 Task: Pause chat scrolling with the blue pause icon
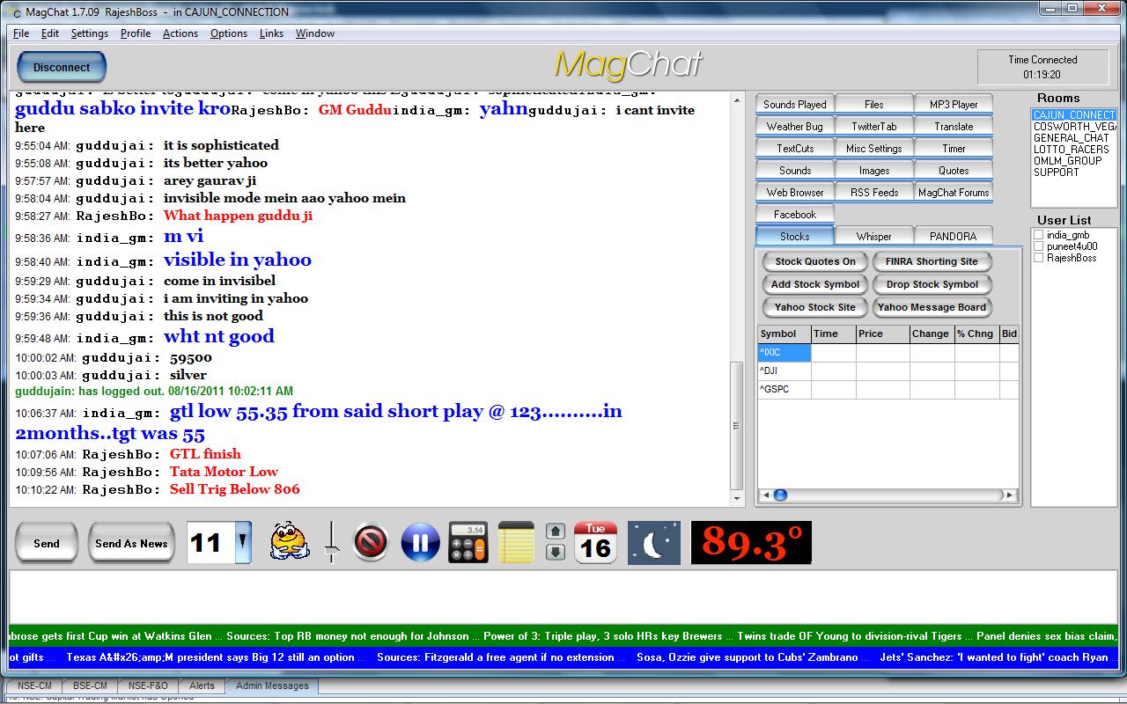coord(420,542)
